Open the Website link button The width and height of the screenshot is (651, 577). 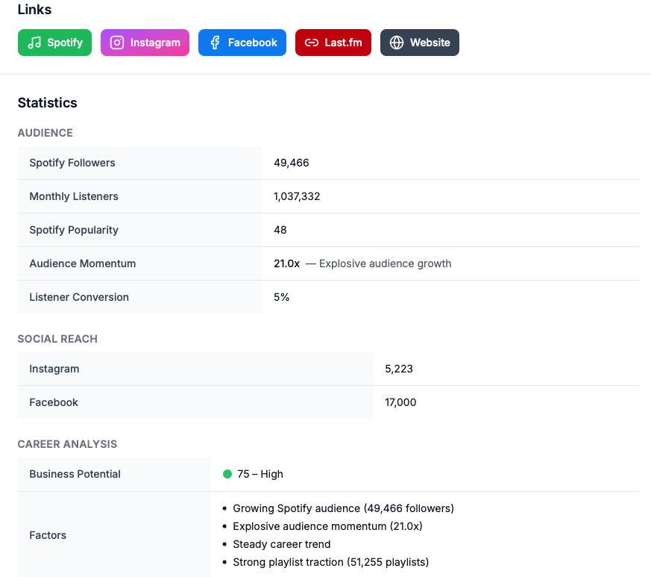coord(420,43)
